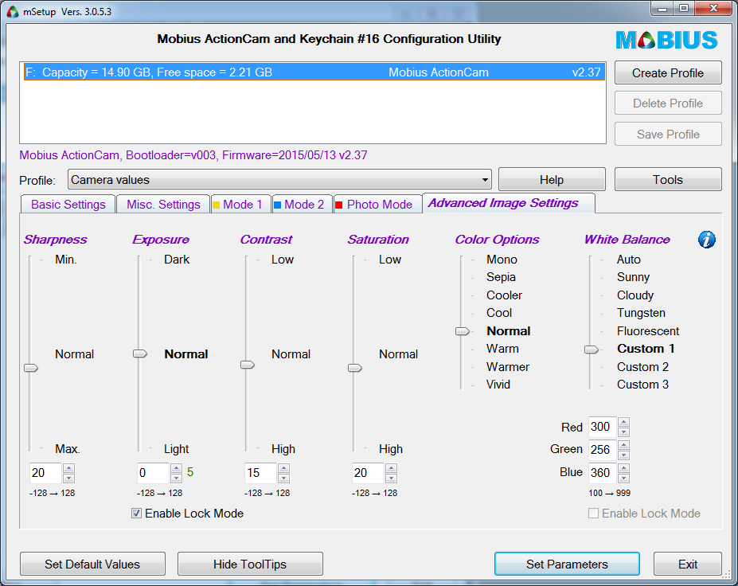738x586 pixels.
Task: Decrease Blue white balance value
Action: [623, 478]
